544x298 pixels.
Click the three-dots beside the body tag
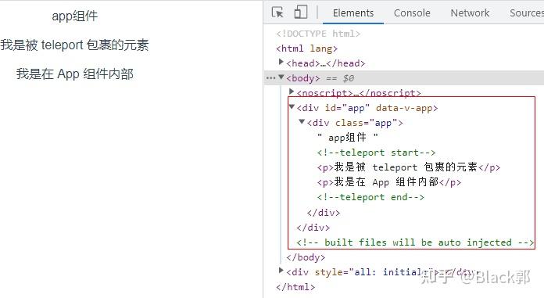270,78
